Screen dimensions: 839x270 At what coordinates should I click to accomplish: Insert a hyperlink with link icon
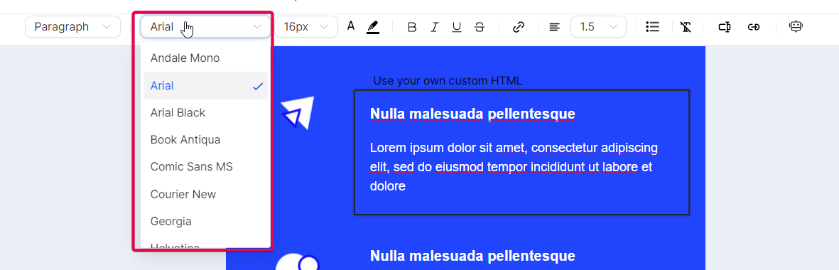[x=518, y=27]
